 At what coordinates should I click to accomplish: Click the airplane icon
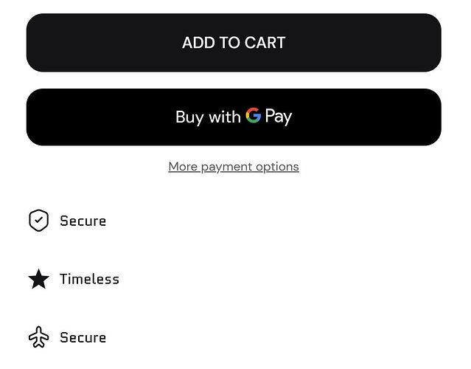(38, 337)
